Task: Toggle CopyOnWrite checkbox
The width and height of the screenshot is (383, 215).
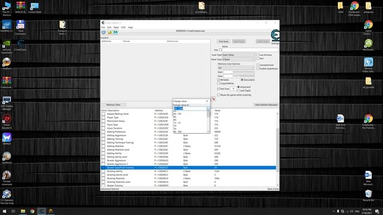Action: tap(218, 84)
